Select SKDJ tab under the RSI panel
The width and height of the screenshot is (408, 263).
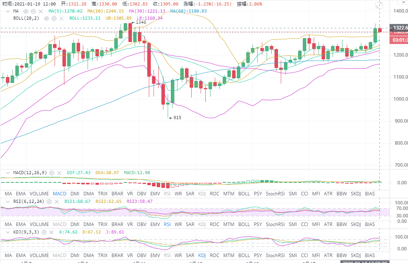pyautogui.click(x=356, y=224)
